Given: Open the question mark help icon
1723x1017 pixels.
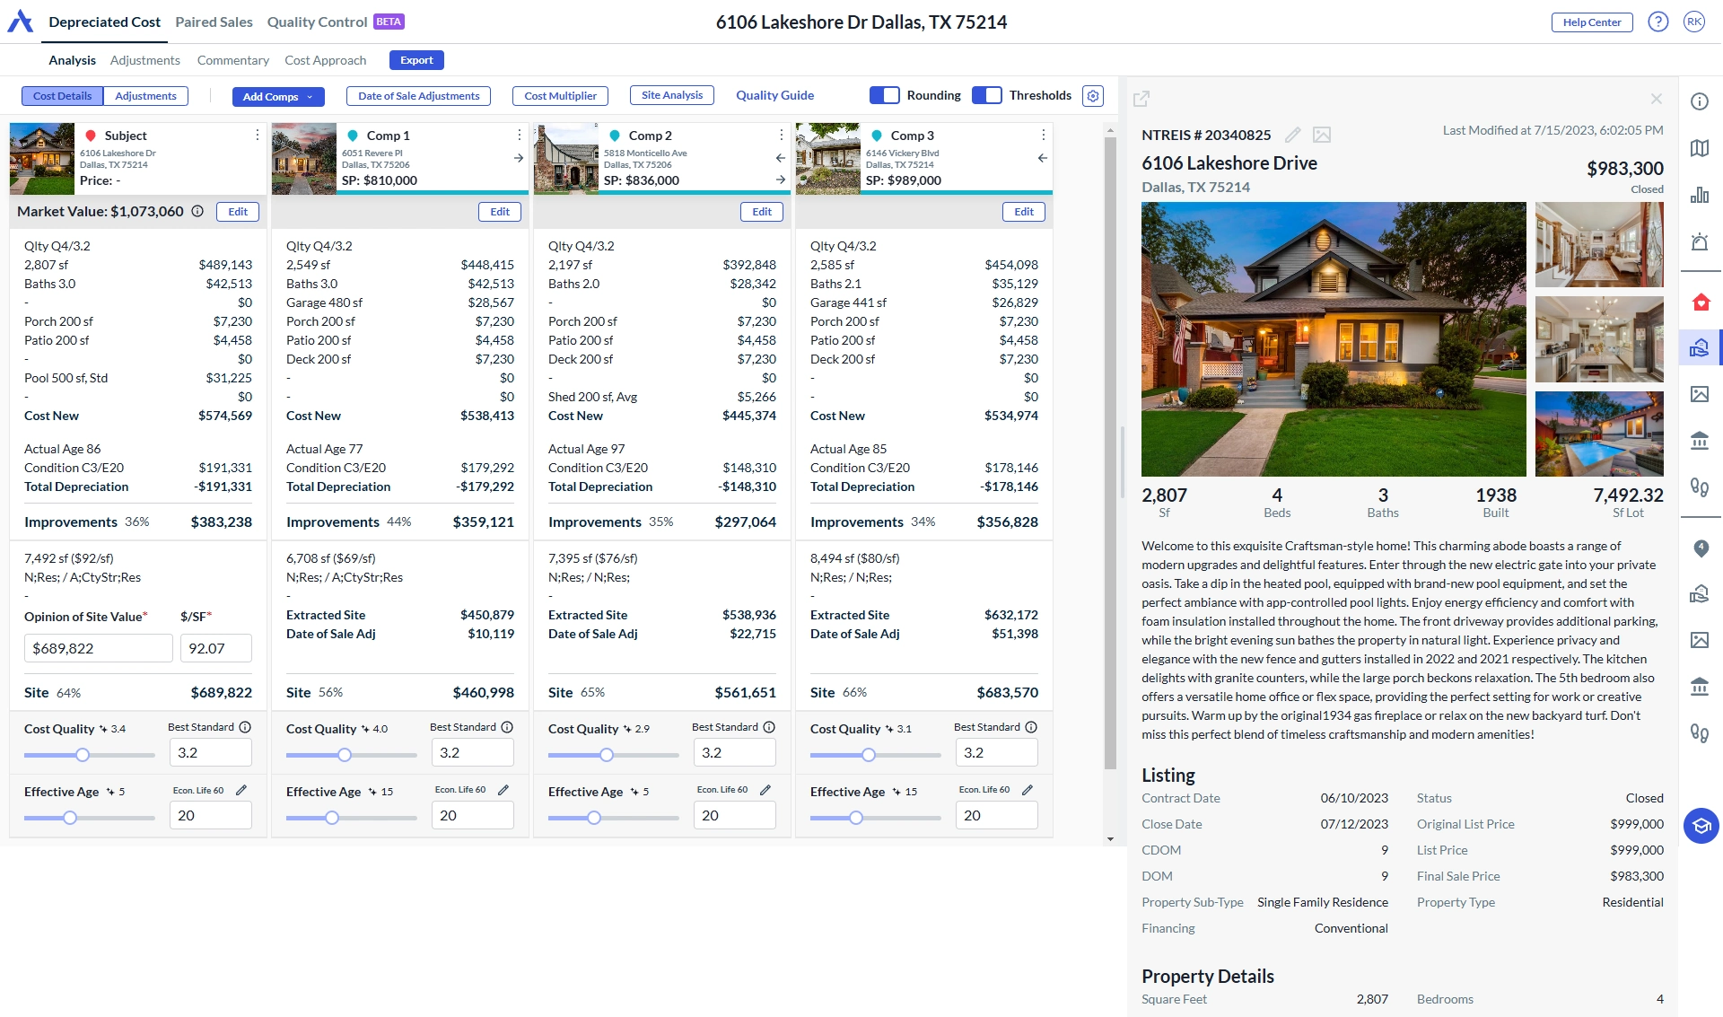Looking at the screenshot, I should coord(1657,22).
